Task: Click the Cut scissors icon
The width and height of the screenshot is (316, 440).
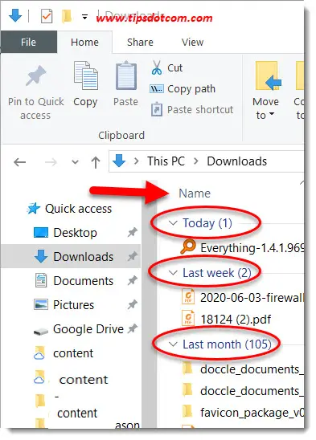Action: 157,67
